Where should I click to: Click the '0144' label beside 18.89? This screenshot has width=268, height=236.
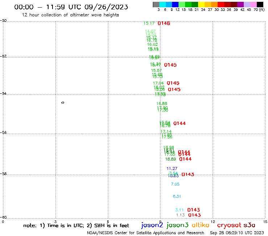[185, 159]
